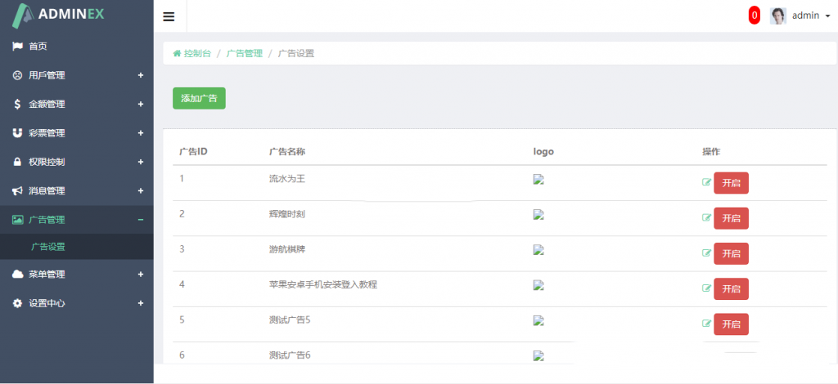Open 首页 in the sidebar
The height and width of the screenshot is (384, 838).
pos(38,47)
